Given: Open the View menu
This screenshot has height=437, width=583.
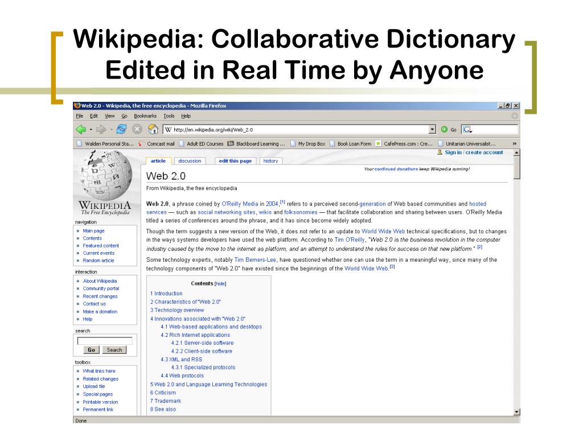Looking at the screenshot, I should tap(109, 116).
